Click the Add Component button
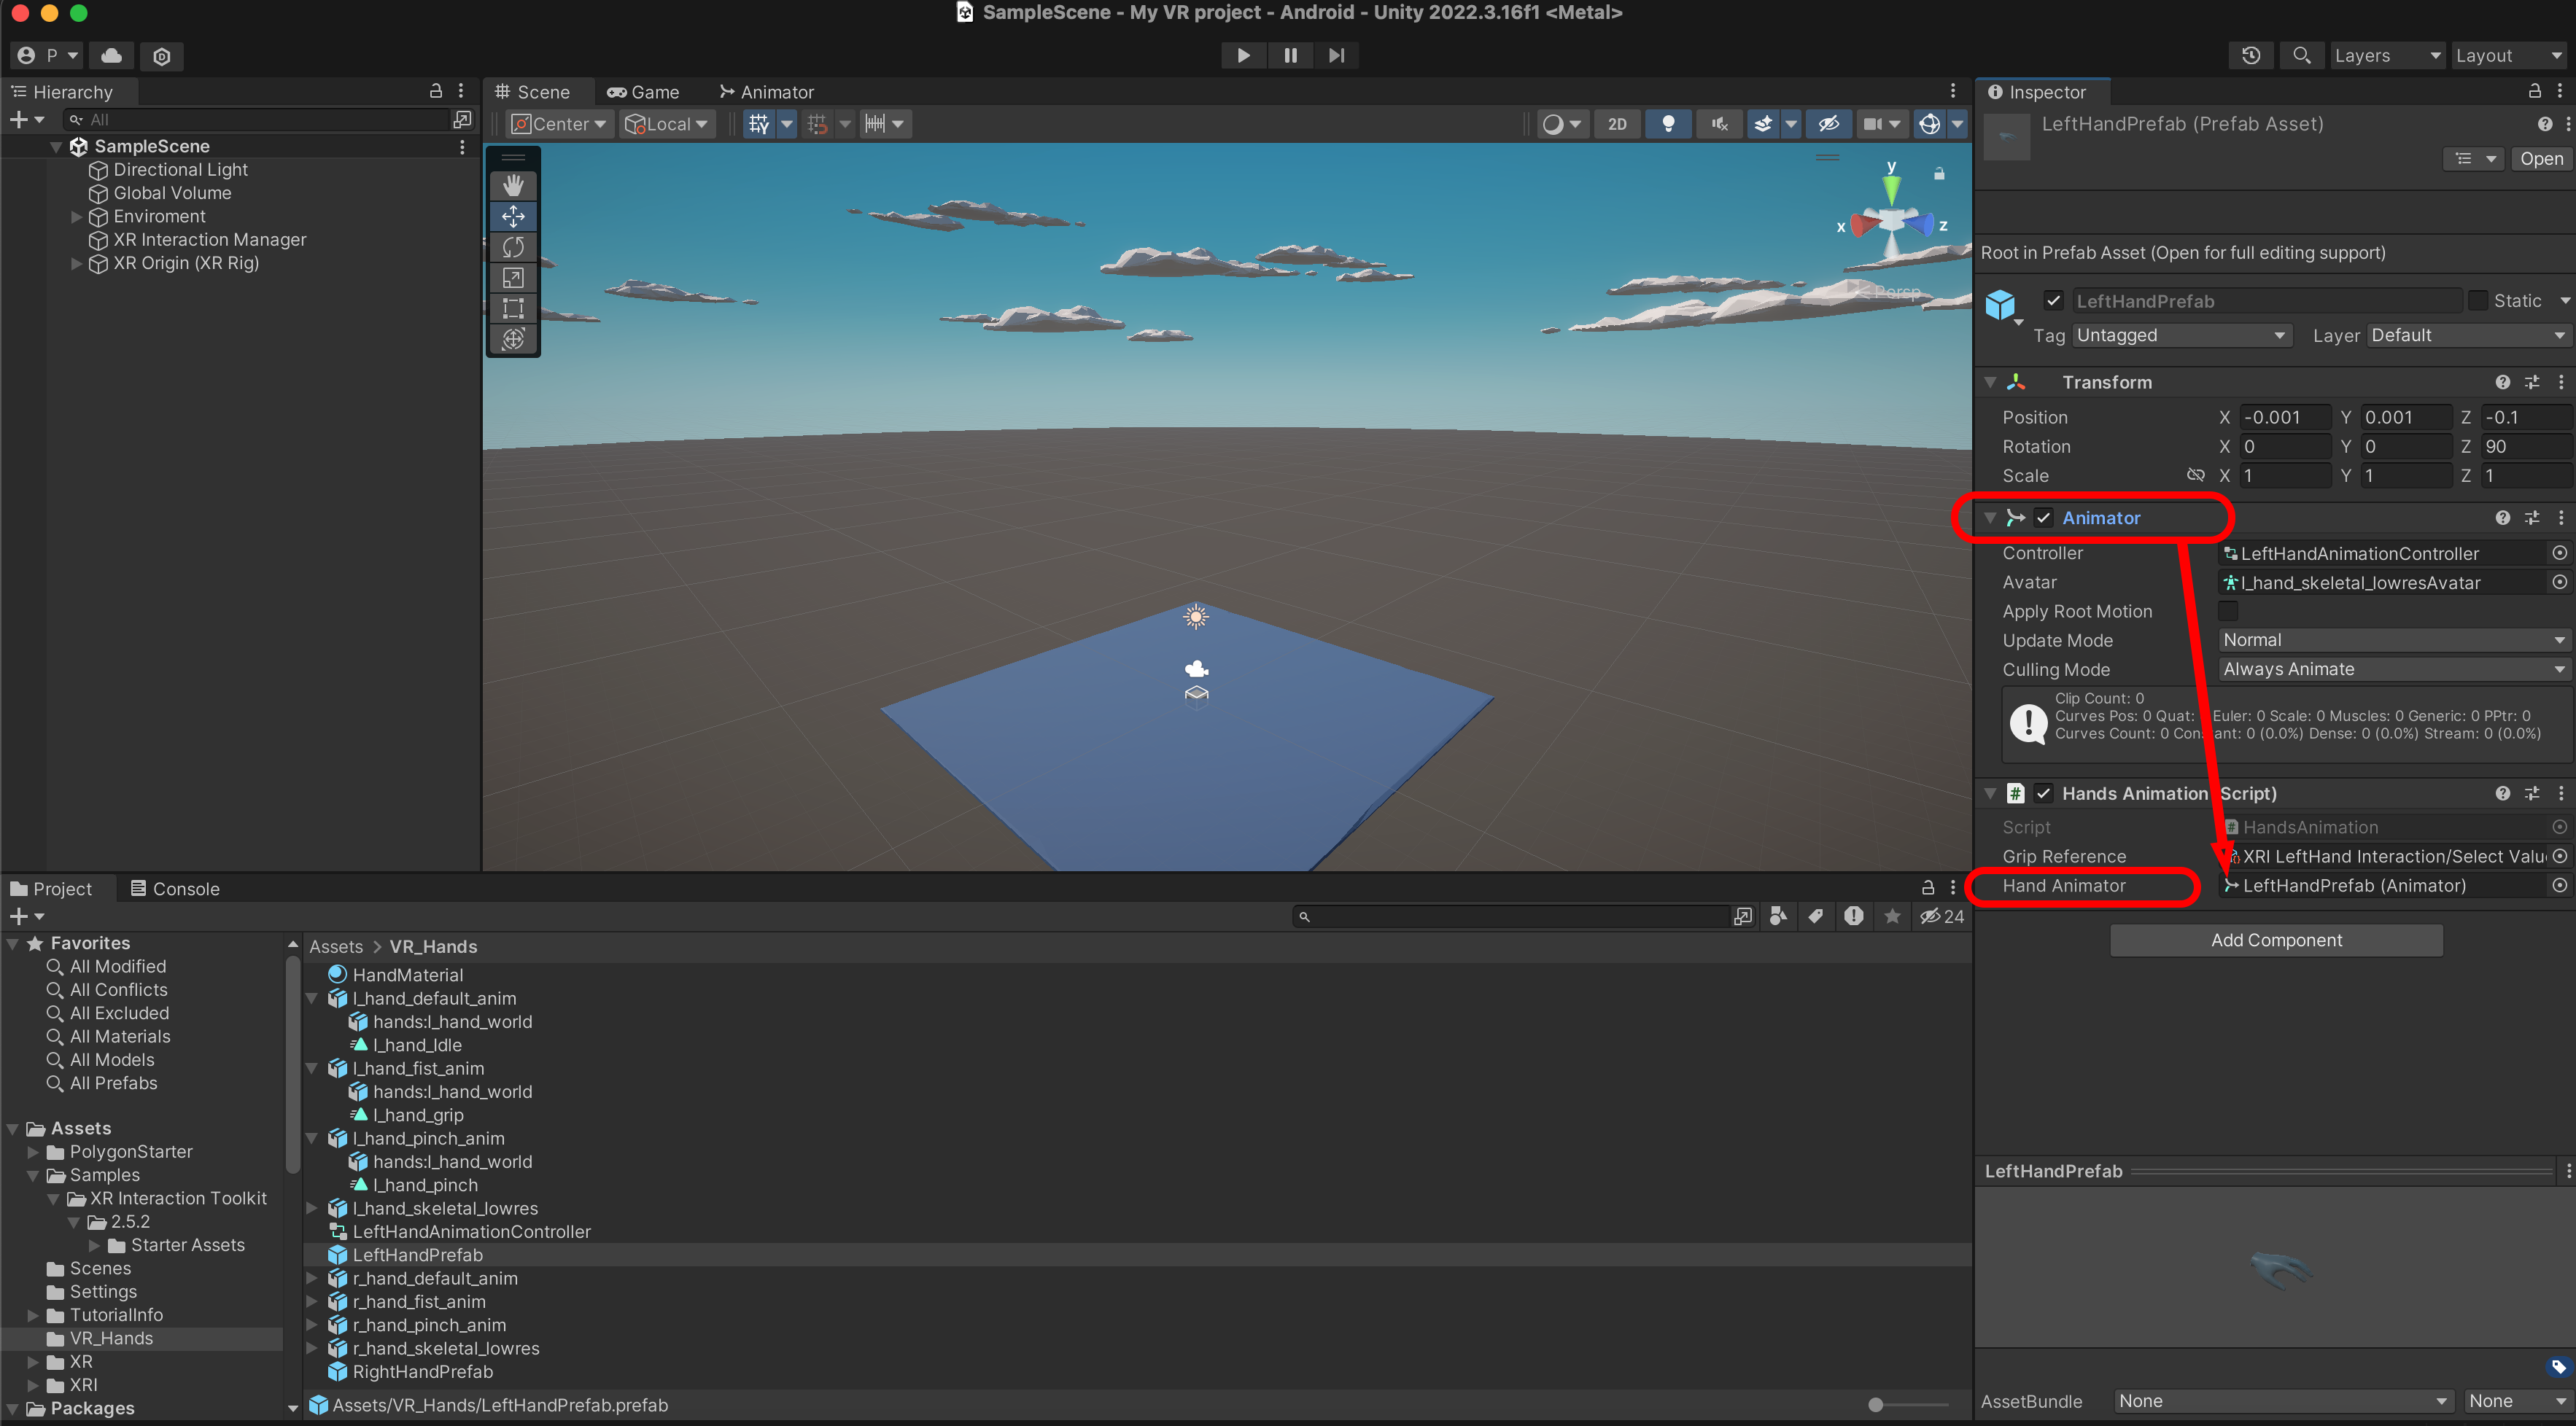 tap(2275, 940)
